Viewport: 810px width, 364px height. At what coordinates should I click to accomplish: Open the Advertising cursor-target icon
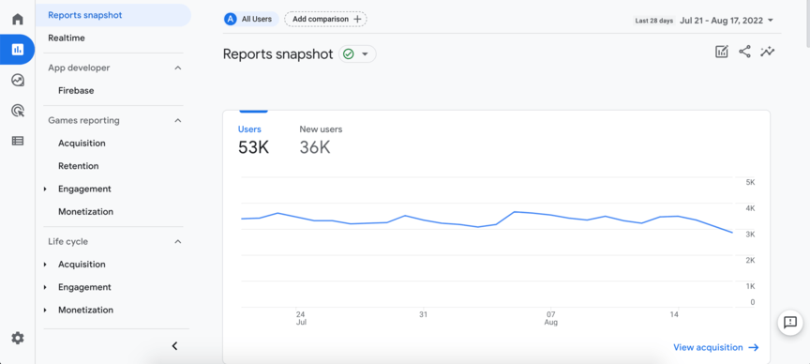18,110
